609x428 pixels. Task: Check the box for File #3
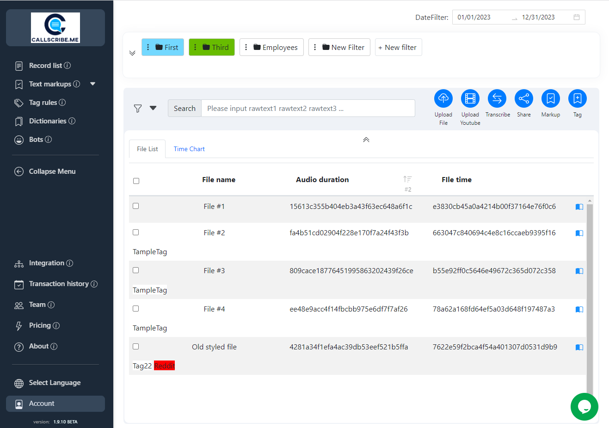tap(135, 270)
